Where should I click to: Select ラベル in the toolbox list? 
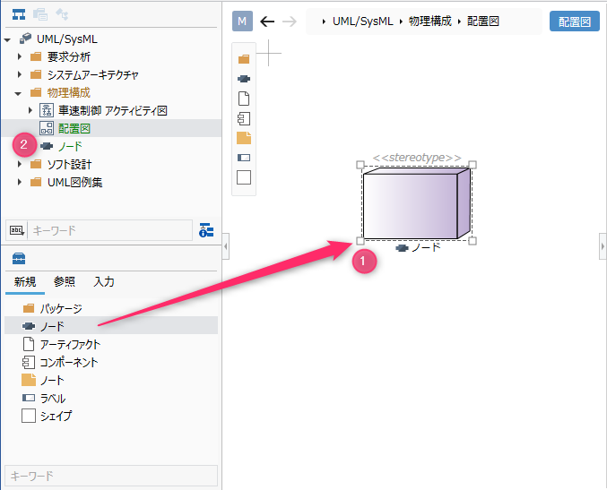pos(111,398)
